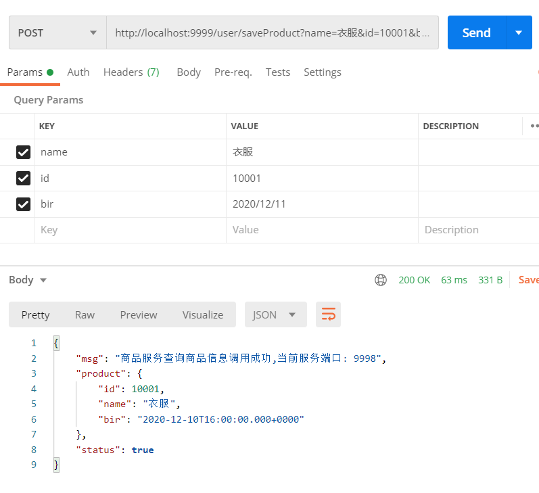Click the "id": 10001 response line

(131, 389)
